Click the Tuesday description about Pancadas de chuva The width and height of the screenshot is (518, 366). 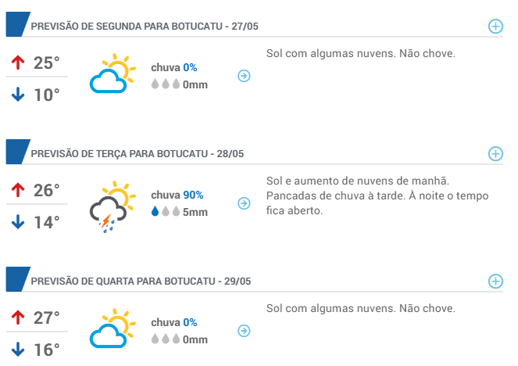377,196
